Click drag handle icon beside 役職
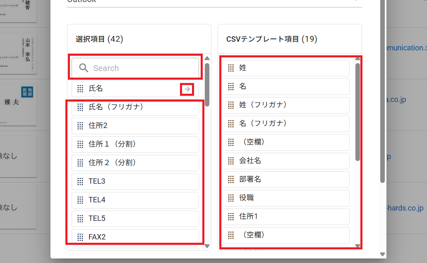 coord(231,198)
